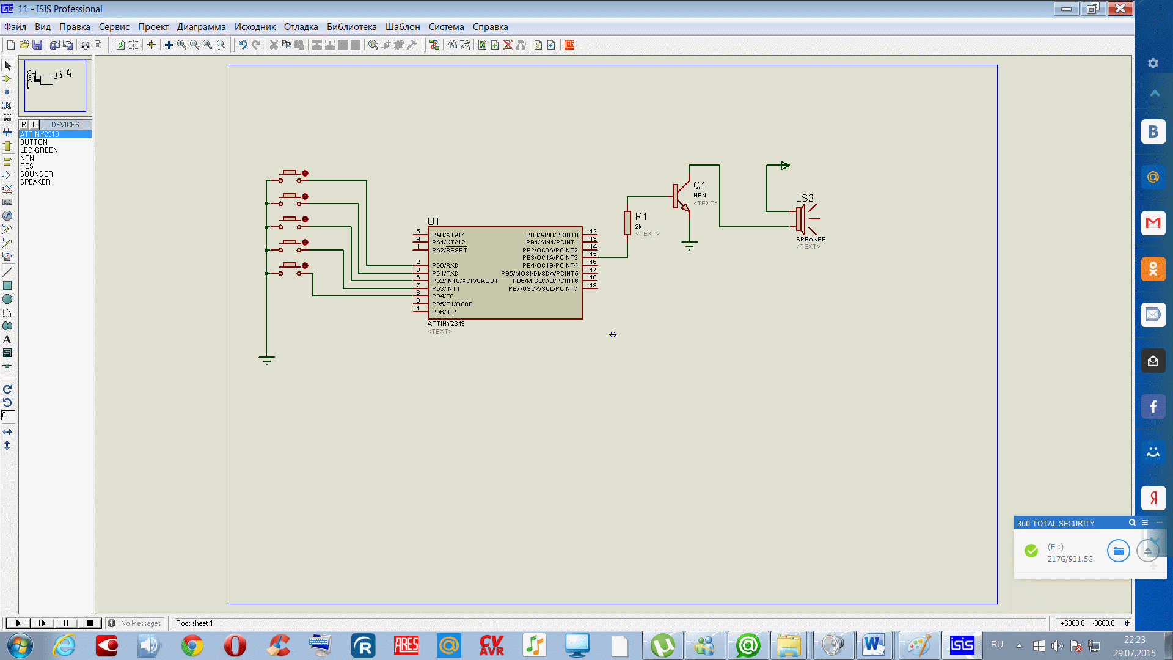Toggle Wire Auto-router icon
Viewport: 1173px width, 660px height.
pyautogui.click(x=434, y=45)
